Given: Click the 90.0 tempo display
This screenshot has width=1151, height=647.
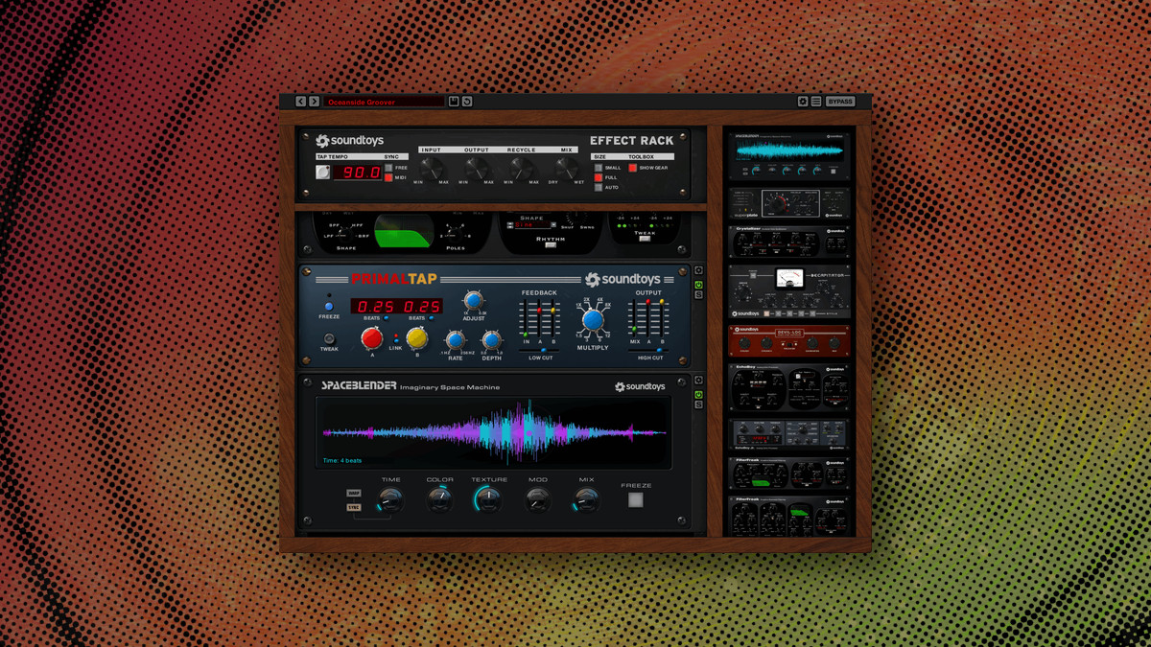Looking at the screenshot, I should coord(358,173).
